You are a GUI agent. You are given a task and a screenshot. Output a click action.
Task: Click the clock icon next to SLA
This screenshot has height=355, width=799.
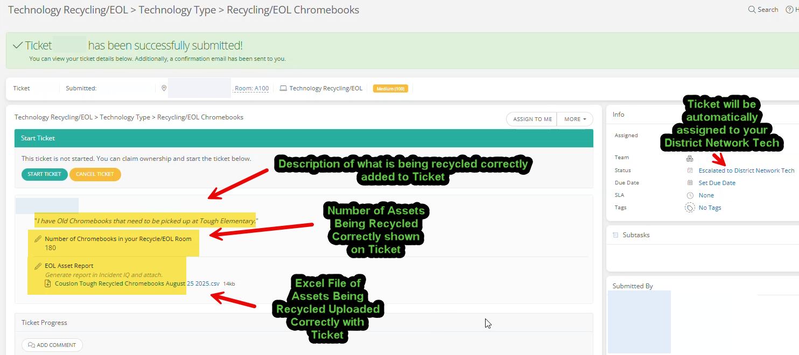[x=690, y=195]
